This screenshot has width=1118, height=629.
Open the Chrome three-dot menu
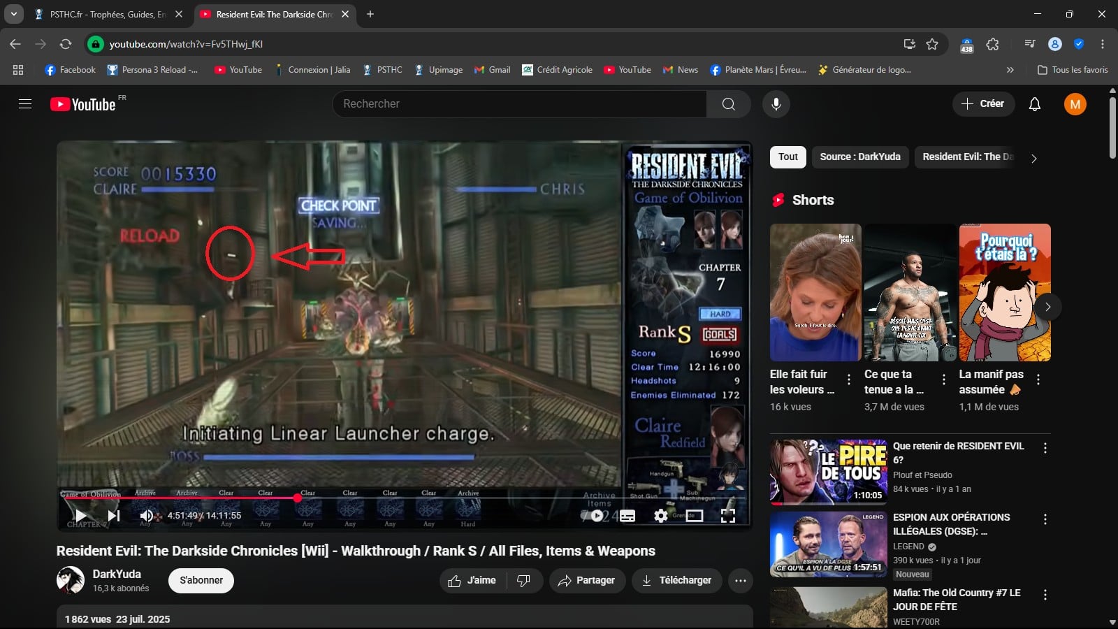coord(1103,44)
